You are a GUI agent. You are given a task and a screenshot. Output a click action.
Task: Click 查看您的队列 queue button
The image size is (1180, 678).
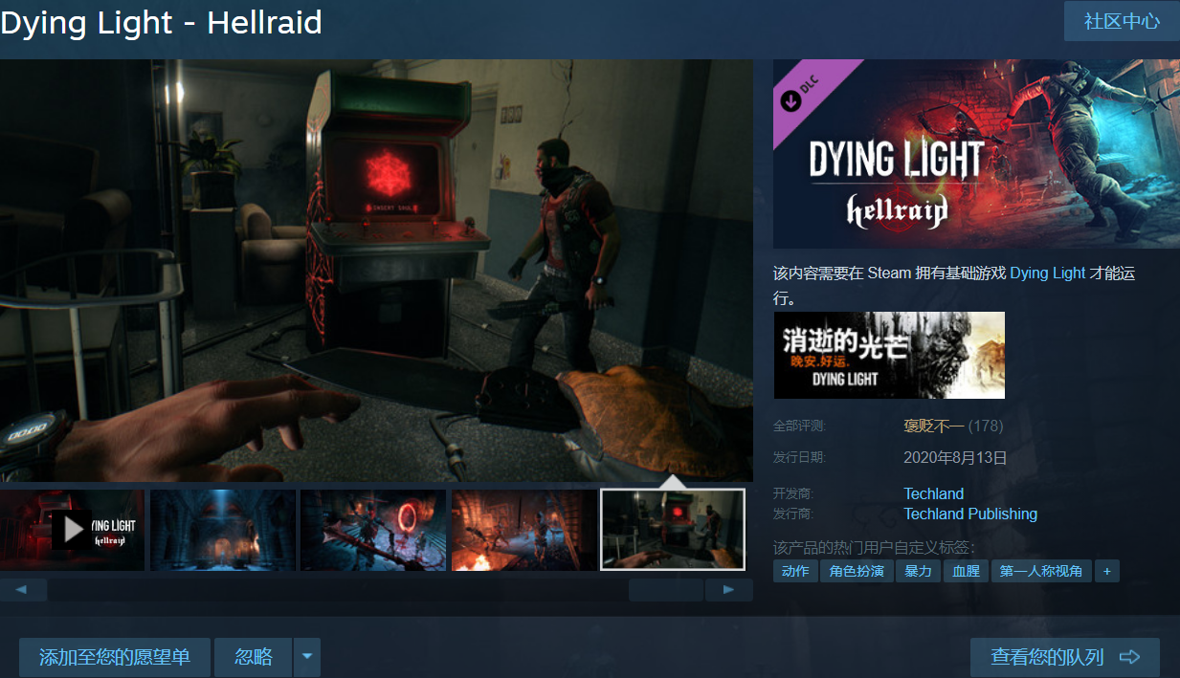tap(1065, 657)
